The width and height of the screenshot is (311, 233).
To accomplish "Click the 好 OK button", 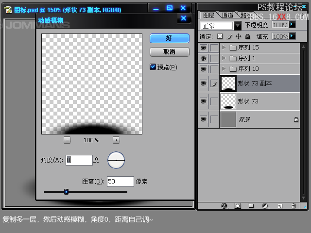I will coord(169,38).
